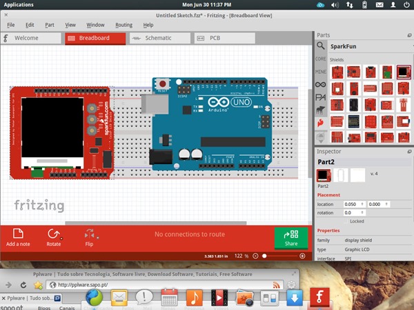The image size is (414, 310).
Task: Click forward arrow in the Pplware browser
Action: coord(8,285)
